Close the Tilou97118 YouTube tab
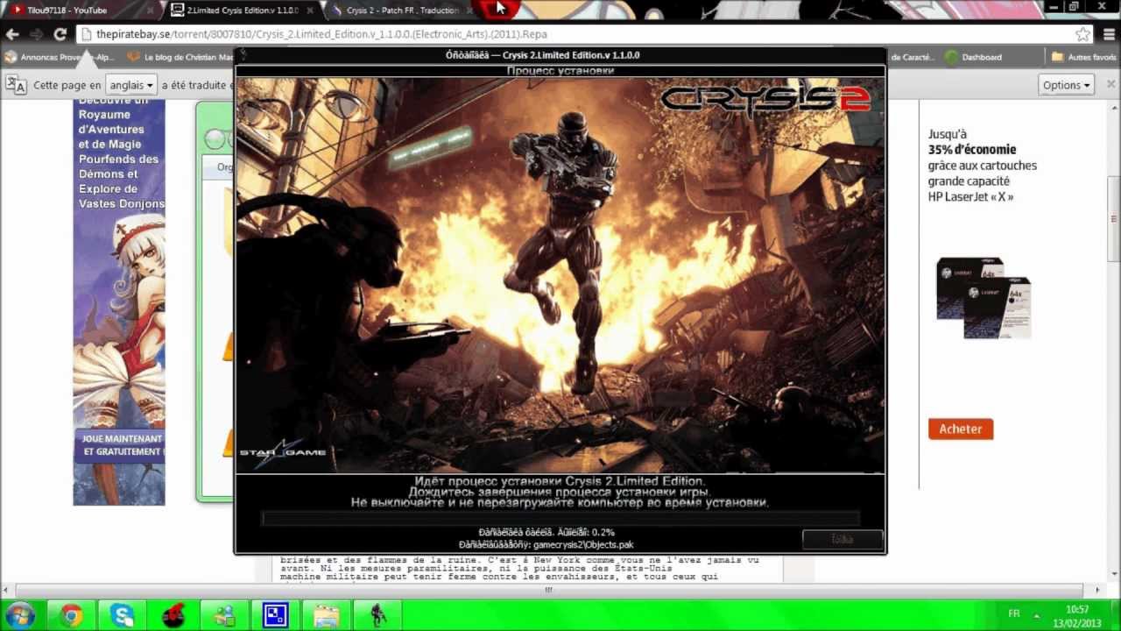The image size is (1121, 631). tap(150, 11)
